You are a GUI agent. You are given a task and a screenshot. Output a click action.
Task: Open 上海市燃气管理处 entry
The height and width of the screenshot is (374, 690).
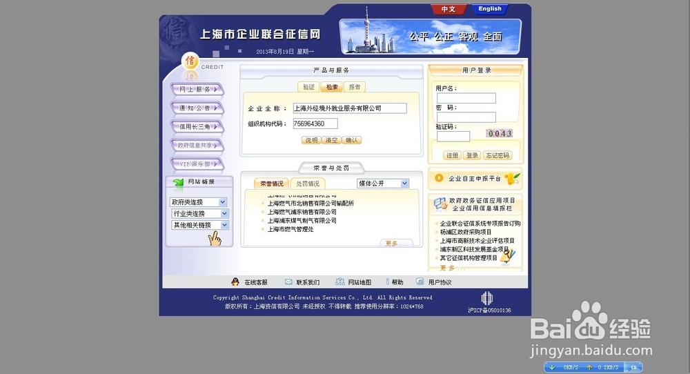(x=290, y=229)
